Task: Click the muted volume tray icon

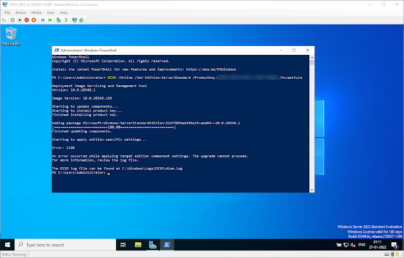Action: tap(353, 245)
